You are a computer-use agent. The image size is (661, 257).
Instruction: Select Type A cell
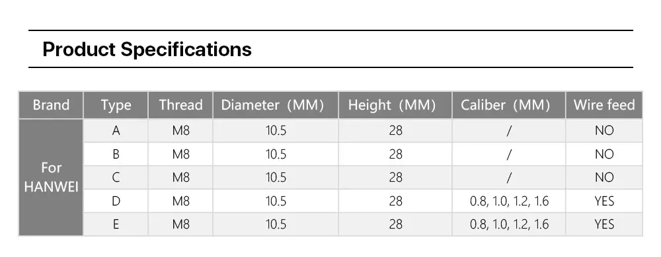pos(116,131)
